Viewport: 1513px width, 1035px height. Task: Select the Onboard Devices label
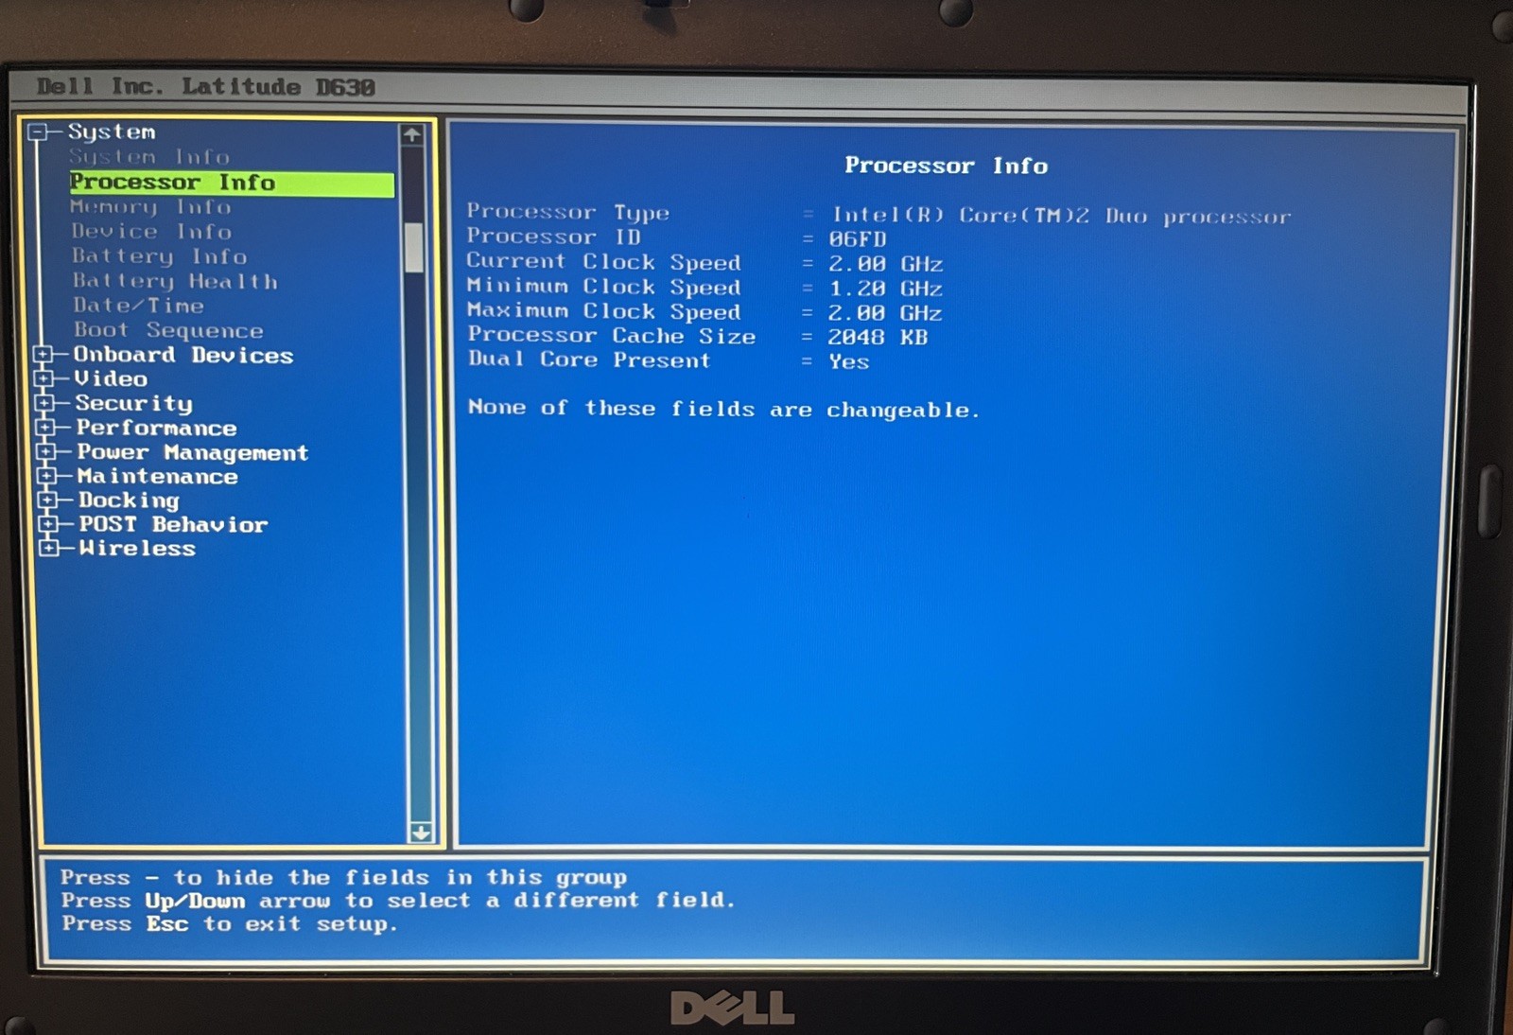pyautogui.click(x=183, y=355)
